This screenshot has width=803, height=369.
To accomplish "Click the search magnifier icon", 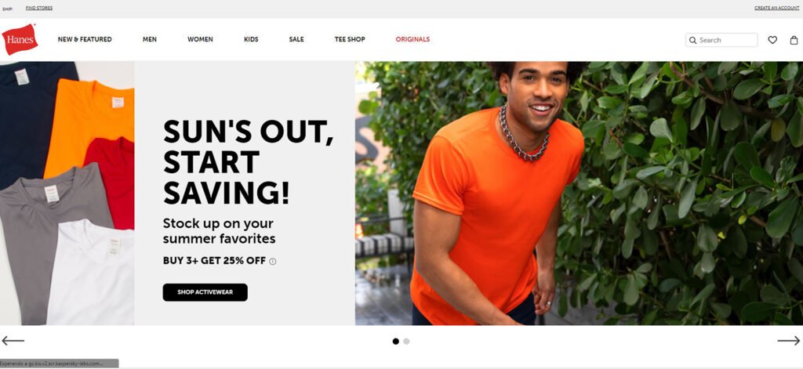I will pos(693,40).
